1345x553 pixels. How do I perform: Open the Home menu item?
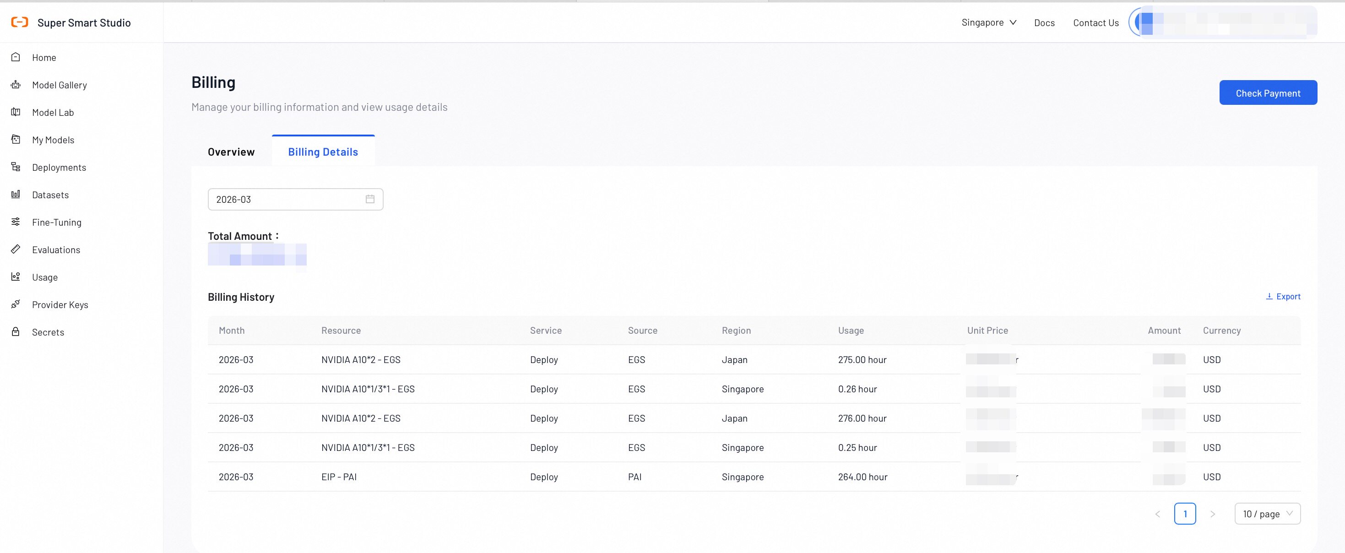point(44,57)
